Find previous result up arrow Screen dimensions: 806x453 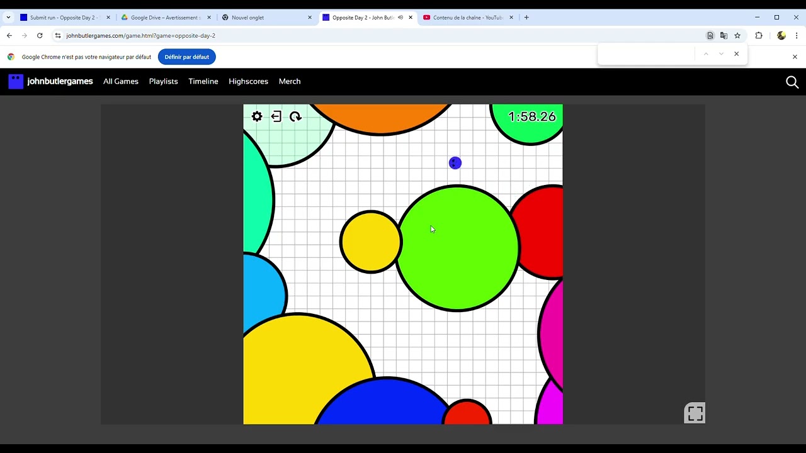706,54
